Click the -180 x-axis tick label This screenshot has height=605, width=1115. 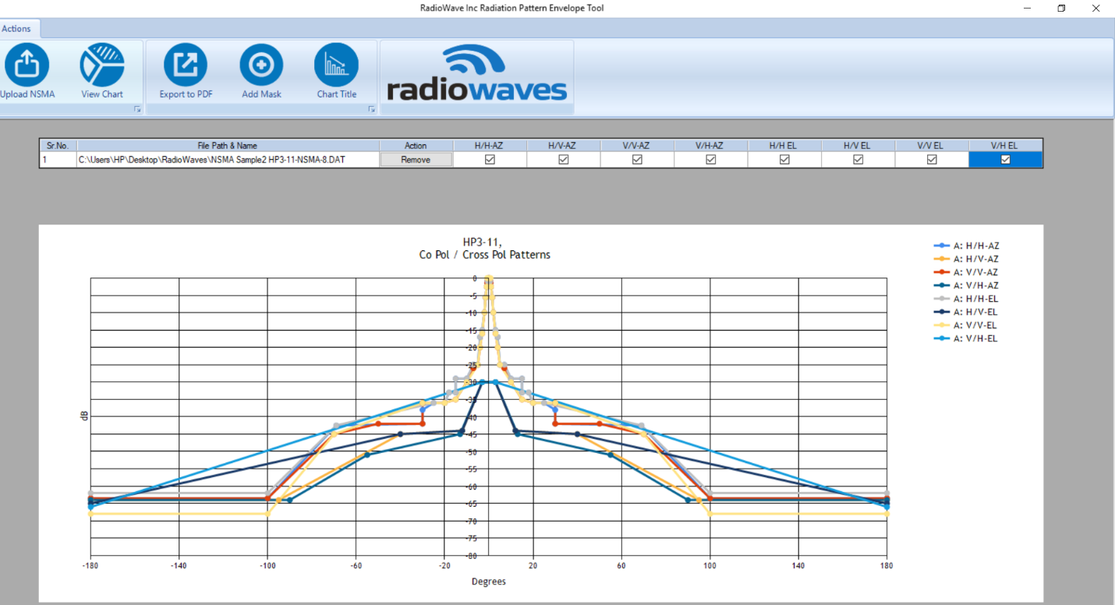(x=90, y=566)
